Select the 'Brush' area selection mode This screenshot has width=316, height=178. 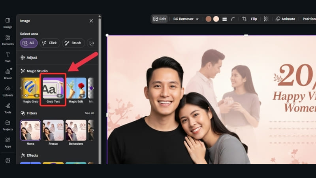click(73, 43)
